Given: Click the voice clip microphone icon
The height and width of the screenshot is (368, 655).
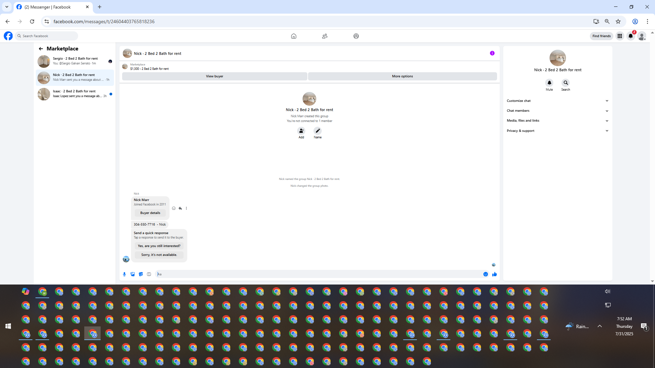Looking at the screenshot, I should (x=125, y=274).
